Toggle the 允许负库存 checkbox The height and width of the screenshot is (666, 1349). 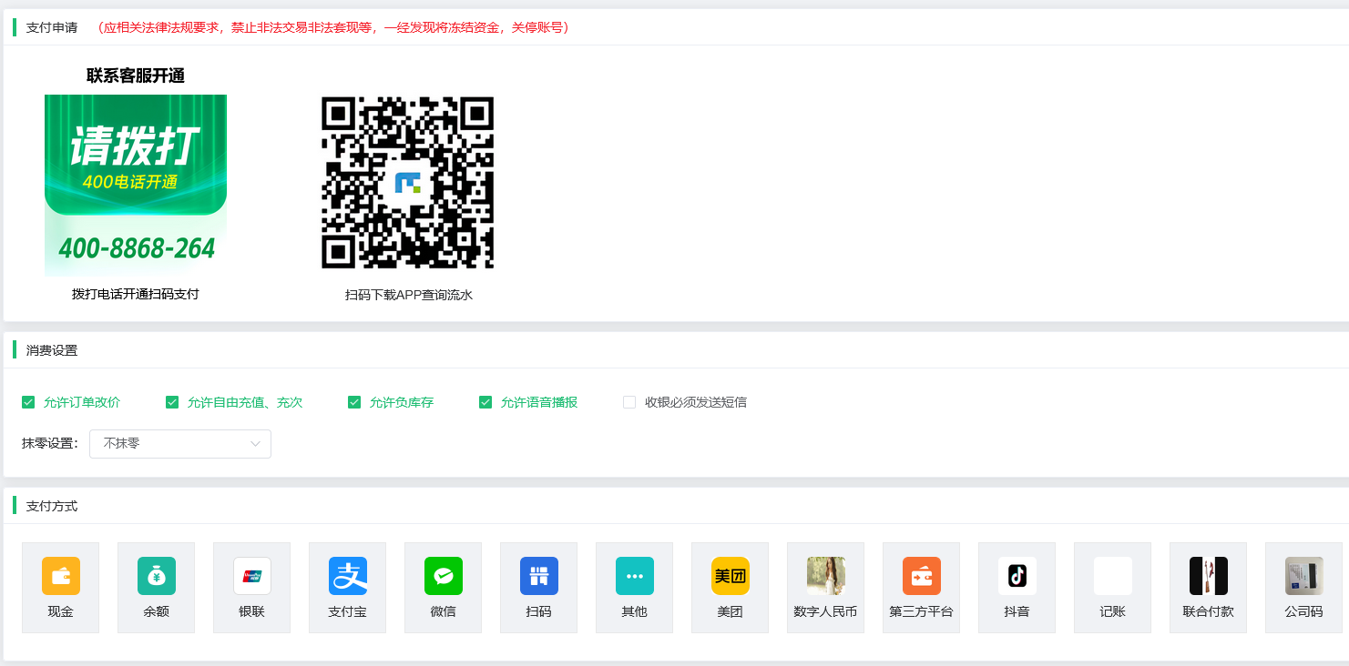(x=354, y=402)
